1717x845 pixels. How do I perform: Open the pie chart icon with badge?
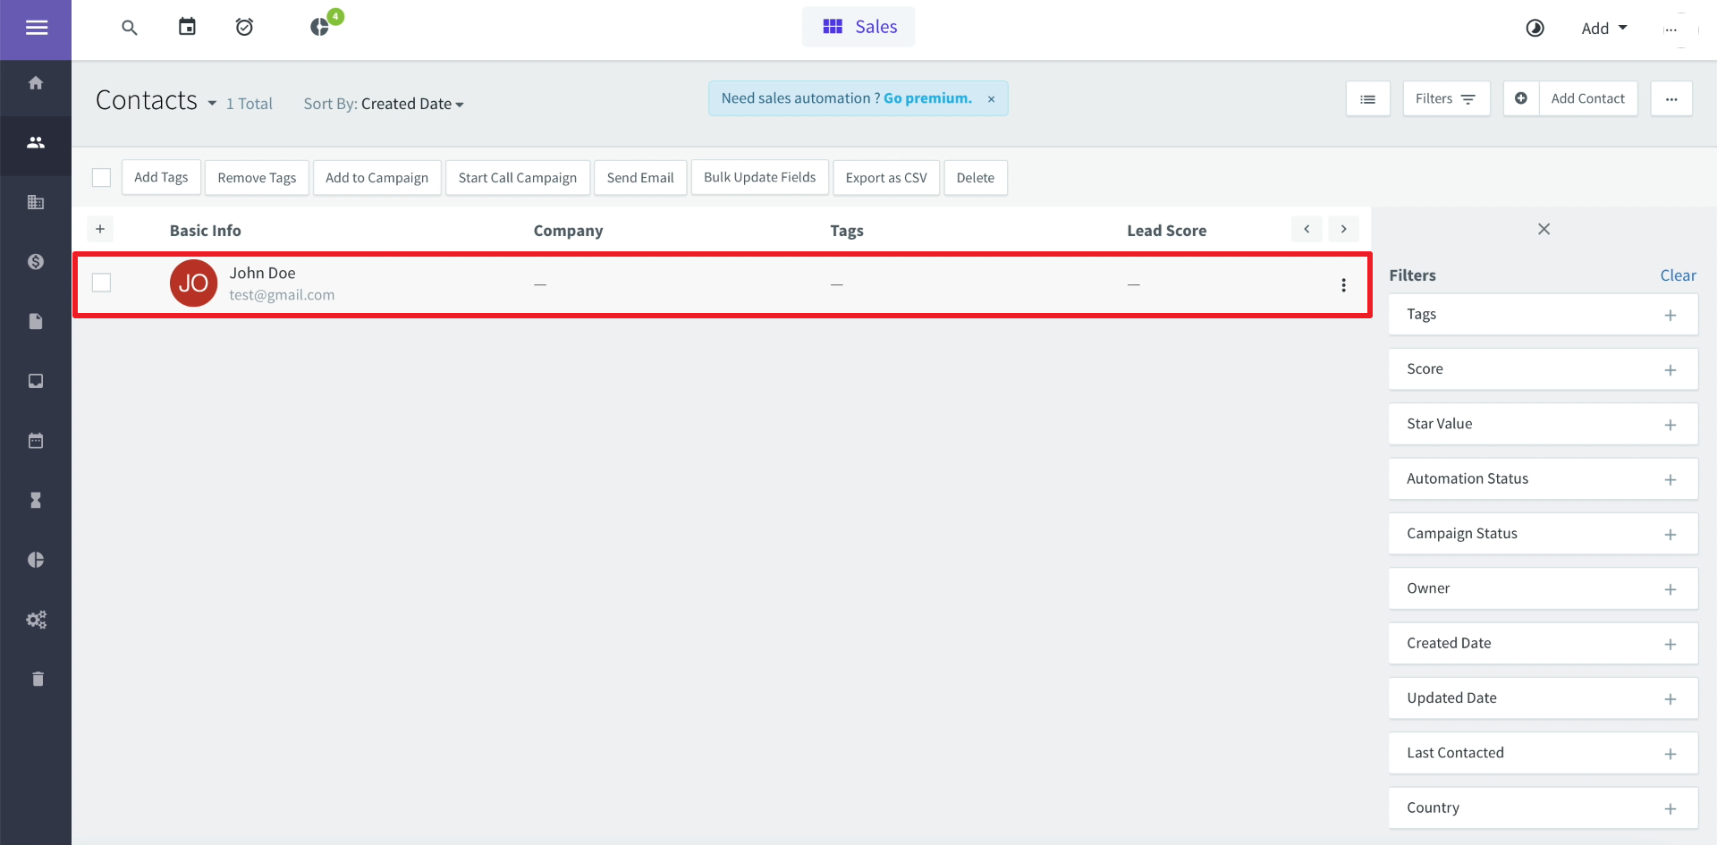320,27
